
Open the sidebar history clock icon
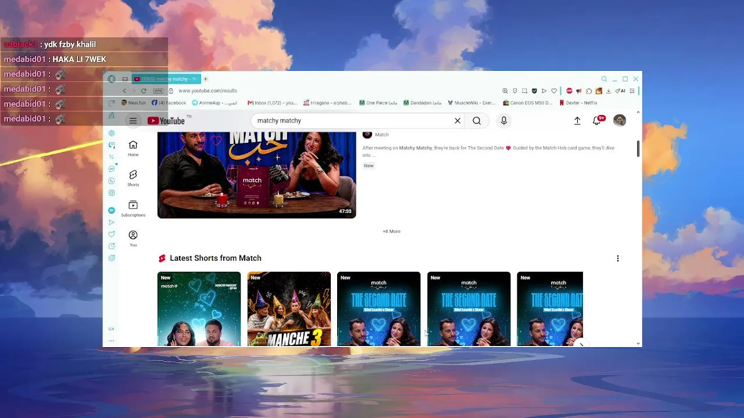point(112,246)
